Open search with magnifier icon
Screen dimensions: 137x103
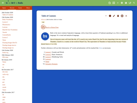click(x=134, y=3)
